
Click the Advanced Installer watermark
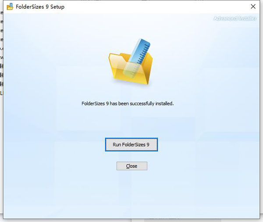pos(235,18)
